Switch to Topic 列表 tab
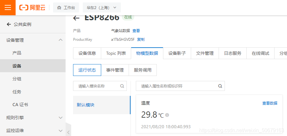287x136 pixels. 116,53
